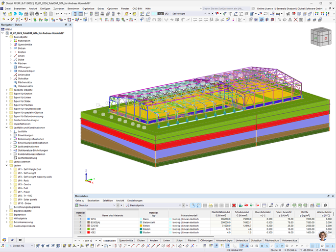Screen dimensions: 336x252
Task: Click the red X delete icon in Materialien toolbar
Action: pos(234,205)
